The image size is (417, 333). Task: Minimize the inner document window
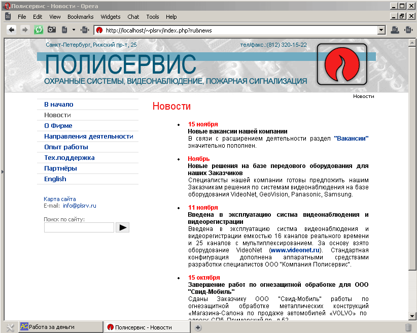click(394, 16)
